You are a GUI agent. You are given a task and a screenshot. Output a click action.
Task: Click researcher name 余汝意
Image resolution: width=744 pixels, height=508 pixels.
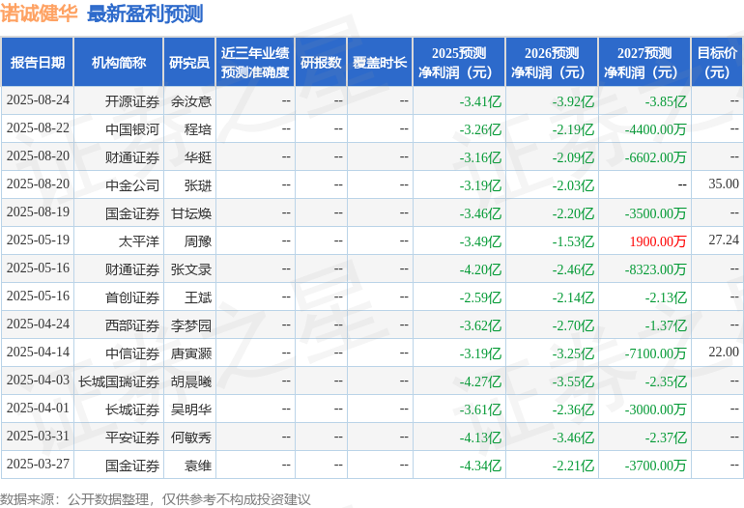point(191,101)
